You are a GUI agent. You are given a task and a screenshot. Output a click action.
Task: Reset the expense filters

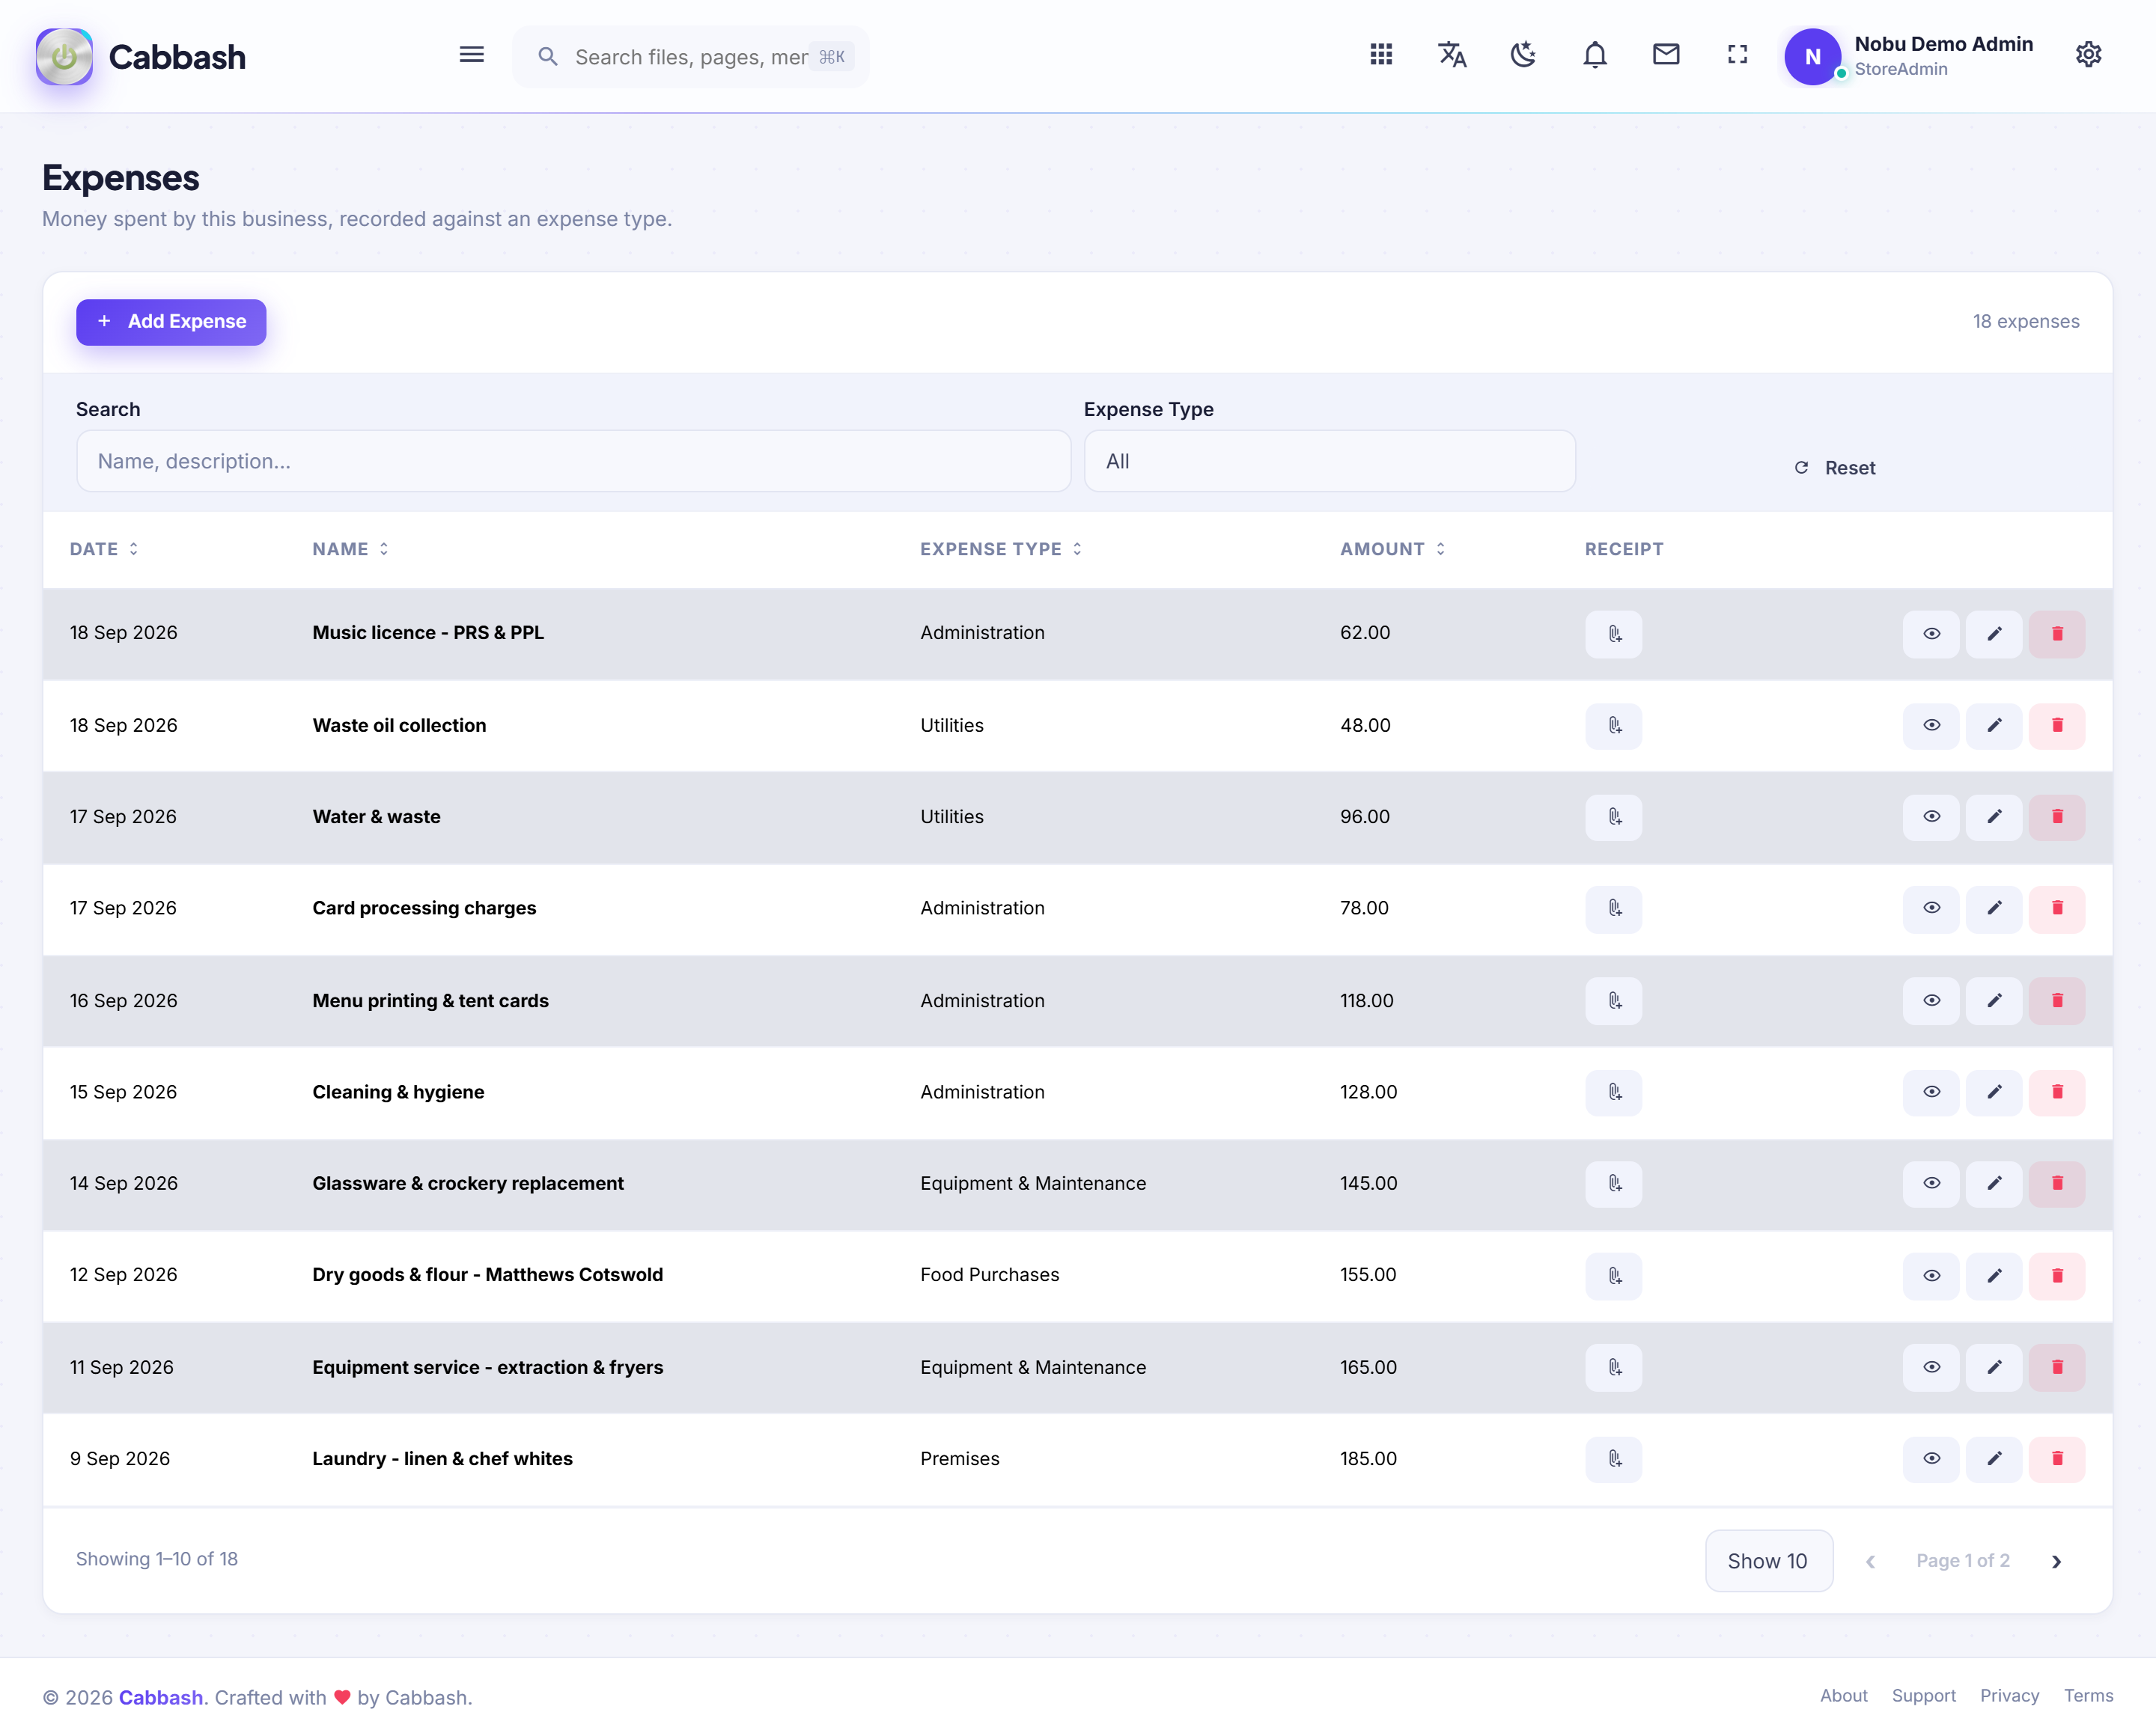point(1835,468)
